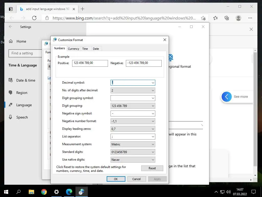
Task: Show hidden system tray icons
Action: point(216,192)
